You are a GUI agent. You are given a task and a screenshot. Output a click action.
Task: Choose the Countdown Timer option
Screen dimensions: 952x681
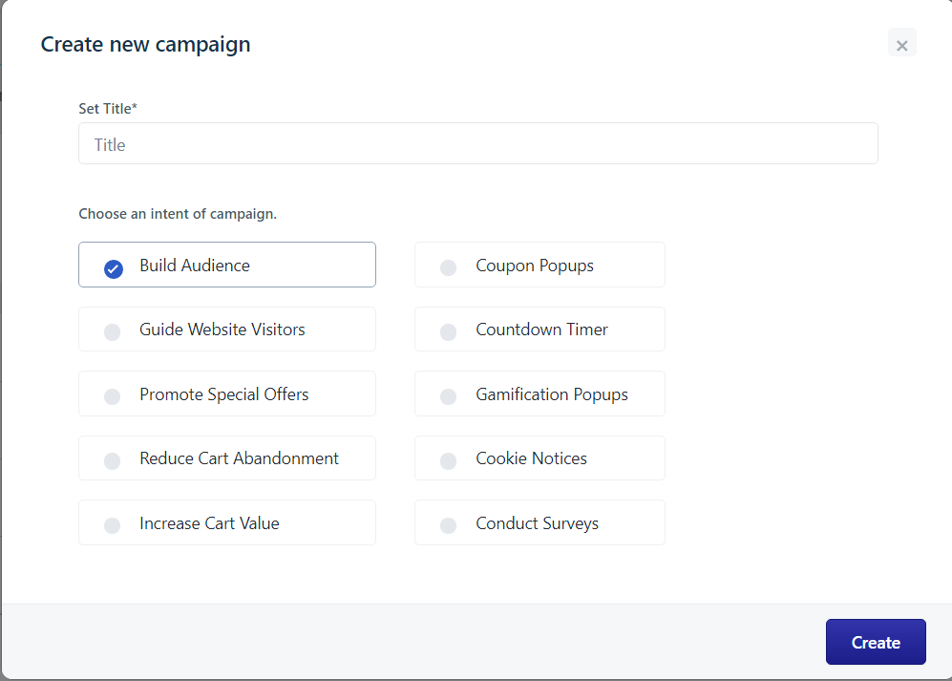(539, 330)
